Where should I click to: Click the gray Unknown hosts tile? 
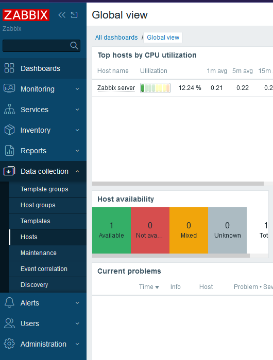pyautogui.click(x=228, y=230)
